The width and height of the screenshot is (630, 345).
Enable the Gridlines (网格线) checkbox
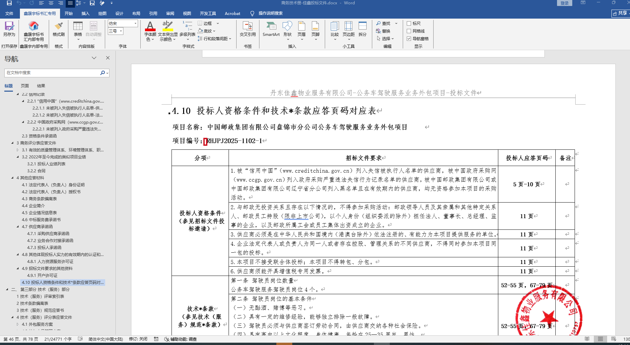[409, 31]
